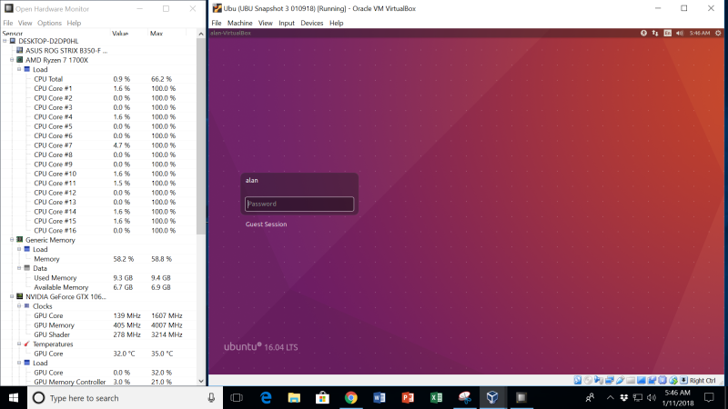Collapse the DESKTOP-D2DP0HL tree node
The image size is (728, 409).
[x=5, y=41]
